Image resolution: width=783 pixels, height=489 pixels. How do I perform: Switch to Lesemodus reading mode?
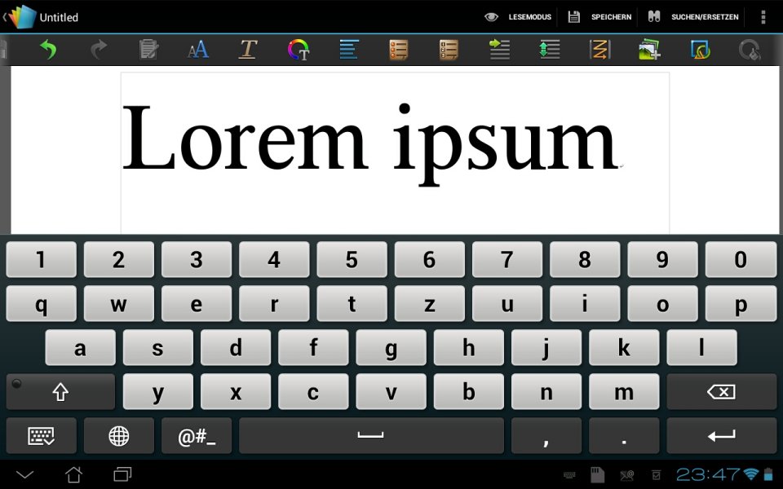[x=518, y=17]
